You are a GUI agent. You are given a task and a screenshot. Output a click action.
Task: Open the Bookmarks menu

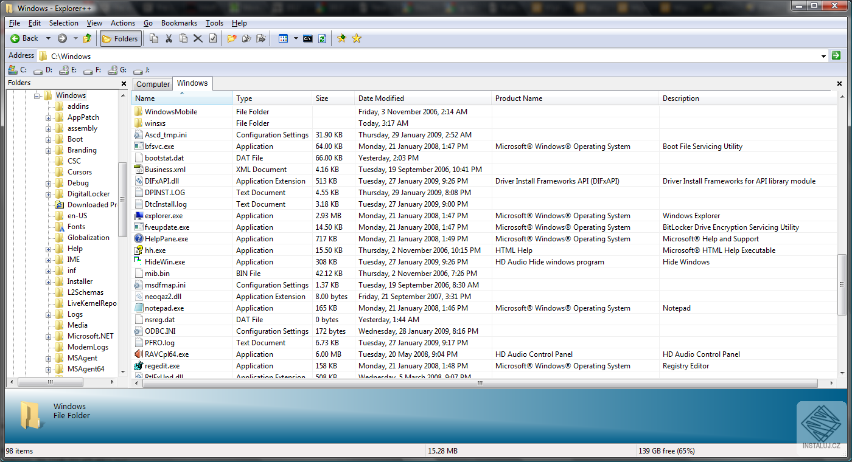(179, 23)
